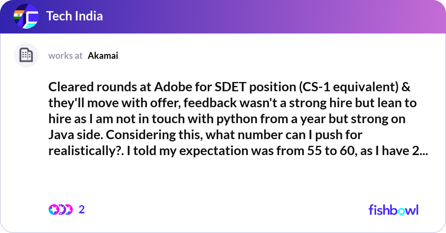Screen dimensions: 446x233
Task: Expand the truncated post via the ellipsis
Action: click(424, 152)
